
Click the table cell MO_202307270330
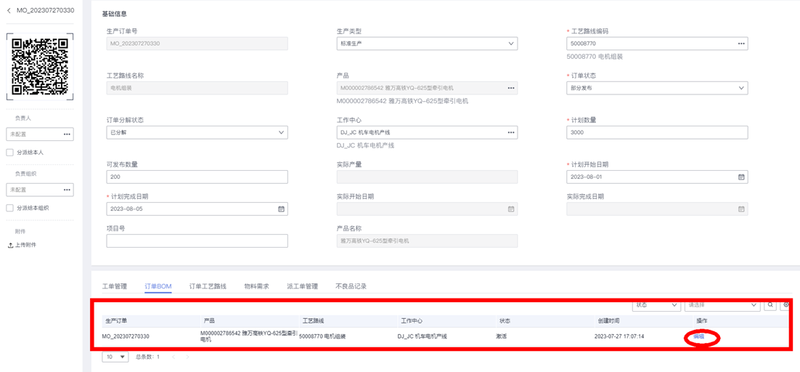(126, 337)
